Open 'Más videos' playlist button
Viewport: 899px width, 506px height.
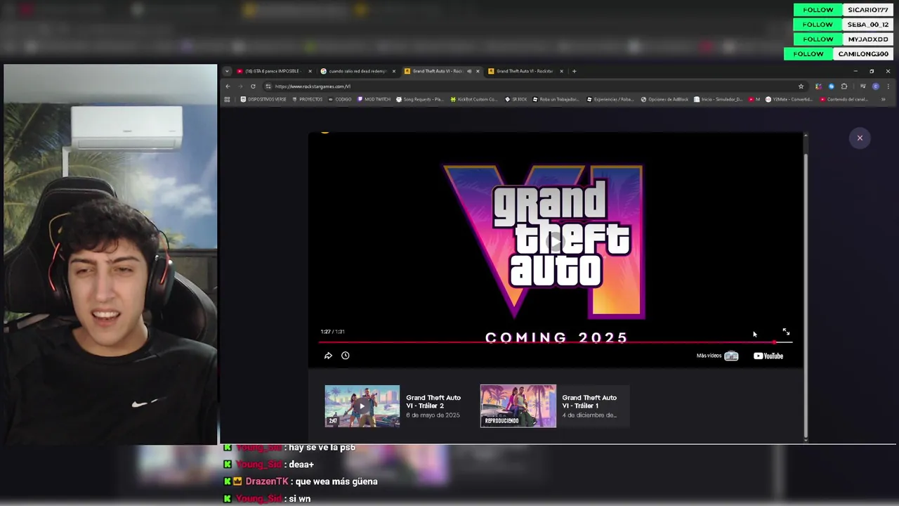click(717, 356)
